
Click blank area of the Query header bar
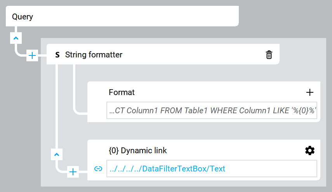pyautogui.click(x=136, y=17)
